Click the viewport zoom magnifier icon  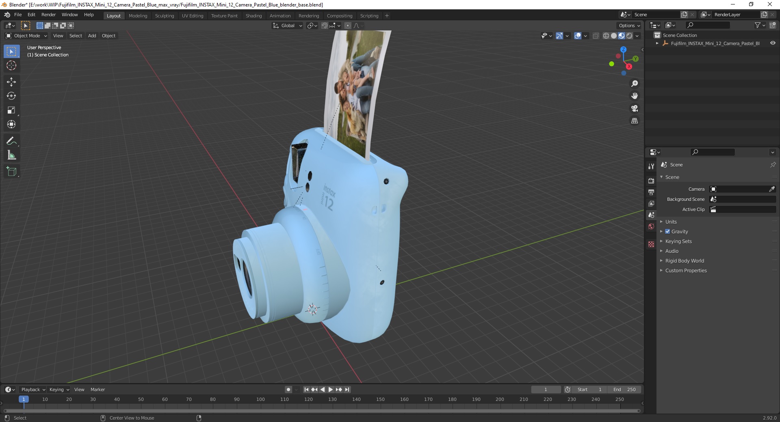(x=634, y=84)
